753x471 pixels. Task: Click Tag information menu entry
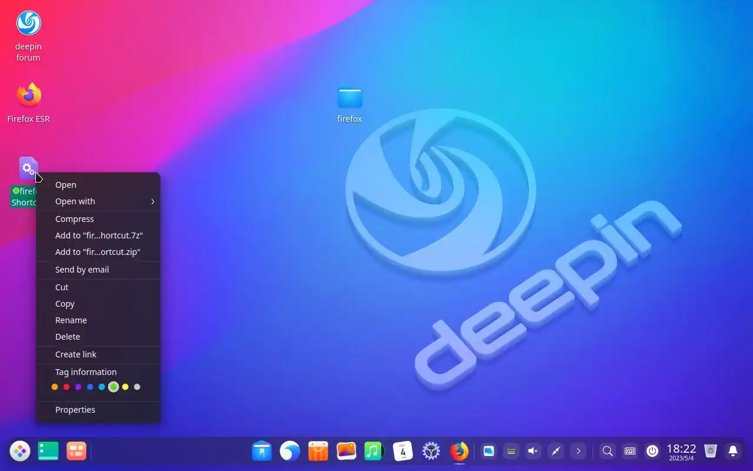click(98, 372)
